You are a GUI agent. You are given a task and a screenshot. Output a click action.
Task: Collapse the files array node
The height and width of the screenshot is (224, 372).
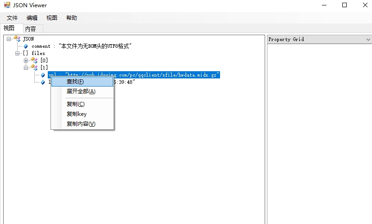point(17,53)
